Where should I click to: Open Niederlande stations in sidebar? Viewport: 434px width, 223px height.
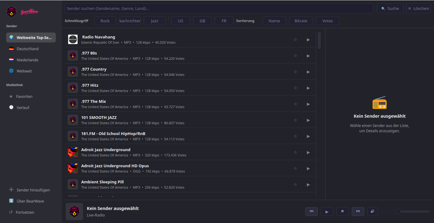tap(31, 60)
